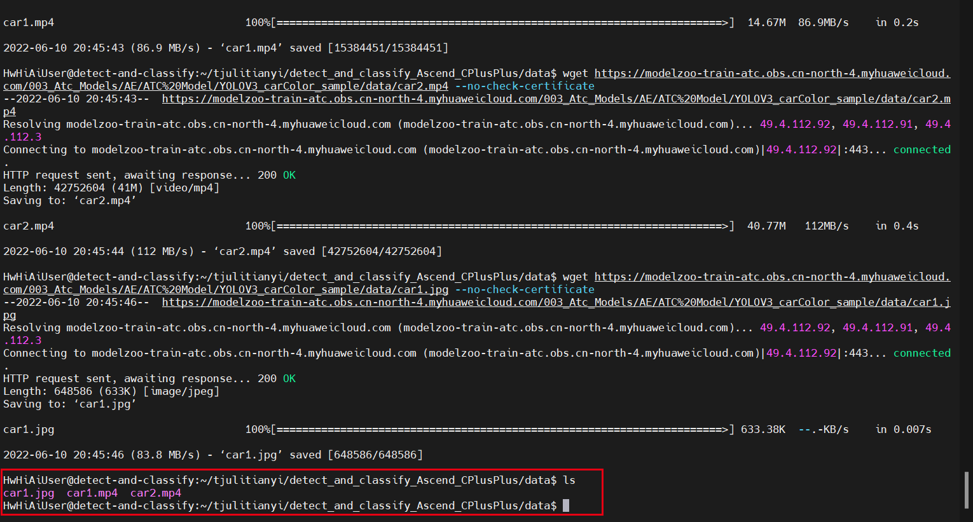Click the text 'Length: 648586 (633K) [image/jpeg]'
This screenshot has width=973, height=522.
(111, 391)
